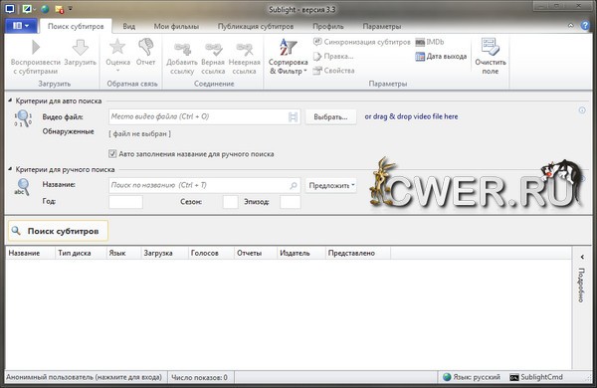Click the Play with subtitles icon

click(x=36, y=47)
